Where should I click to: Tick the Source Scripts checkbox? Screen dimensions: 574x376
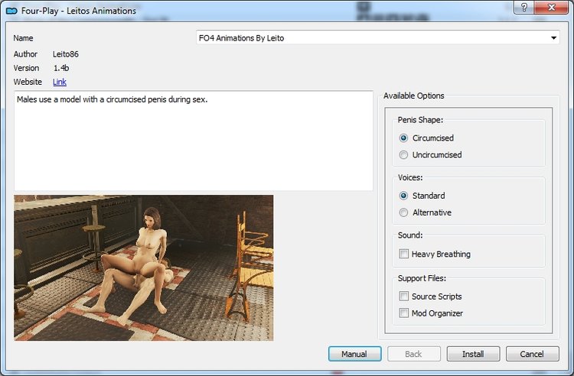[404, 296]
